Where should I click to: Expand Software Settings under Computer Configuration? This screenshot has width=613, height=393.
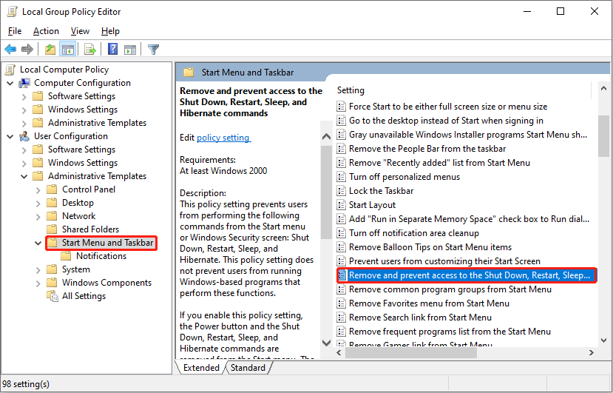click(24, 96)
